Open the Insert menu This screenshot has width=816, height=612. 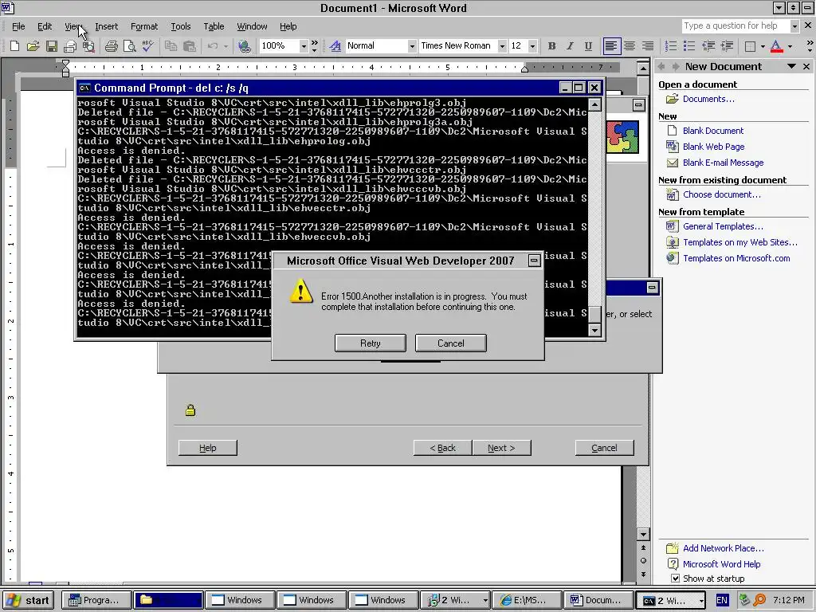(x=106, y=26)
